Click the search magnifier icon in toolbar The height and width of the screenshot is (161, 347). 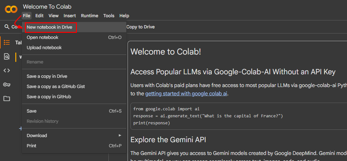[x=7, y=27]
